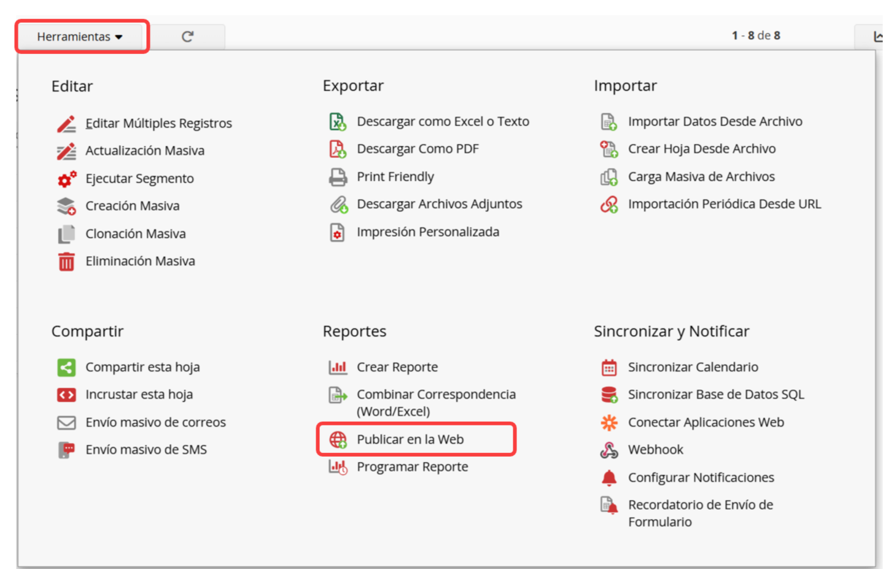The image size is (883, 569).
Task: Click the SQL database sync icon
Action: click(x=609, y=395)
